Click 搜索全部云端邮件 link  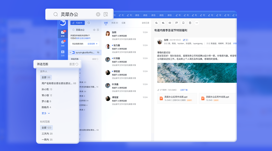coord(83,38)
